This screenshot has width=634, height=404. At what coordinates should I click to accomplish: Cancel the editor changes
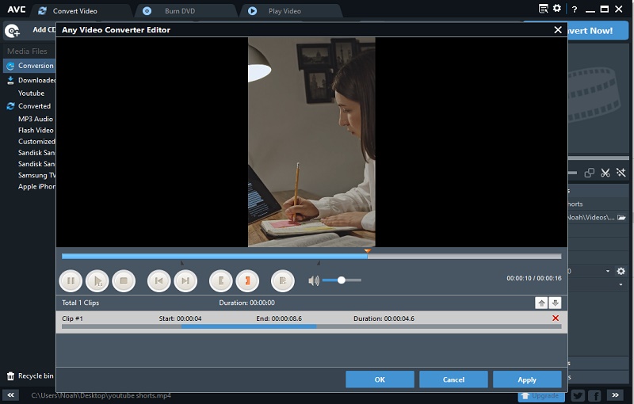coord(453,379)
